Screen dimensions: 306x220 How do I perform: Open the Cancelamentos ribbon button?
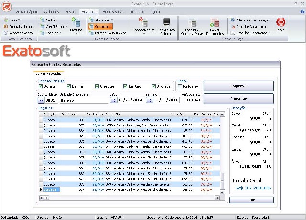pyautogui.click(x=143, y=26)
